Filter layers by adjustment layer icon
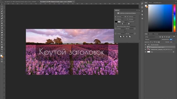This screenshot has height=99, width=177. click(x=162, y=37)
